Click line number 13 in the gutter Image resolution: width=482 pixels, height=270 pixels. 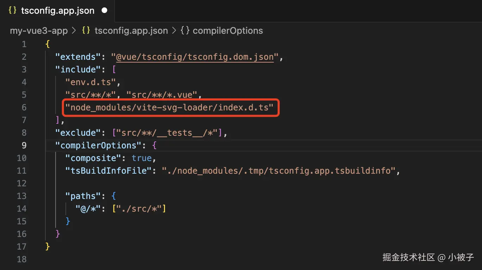[x=22, y=196]
